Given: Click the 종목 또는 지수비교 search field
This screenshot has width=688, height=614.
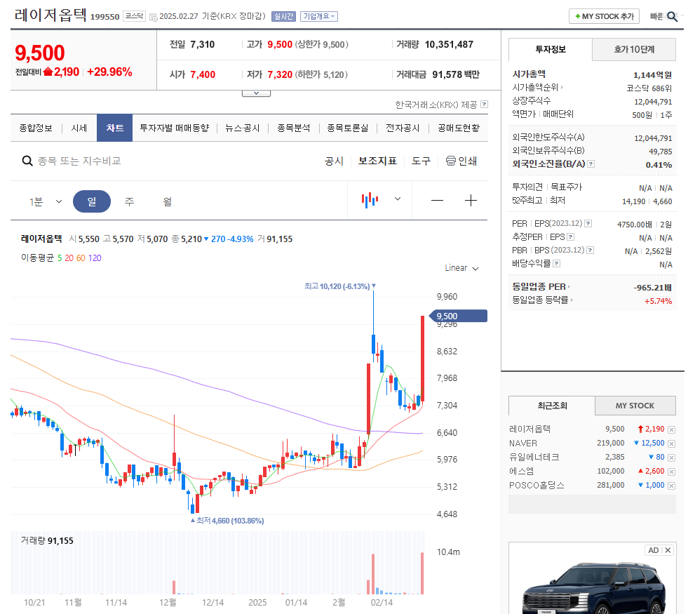Looking at the screenshot, I should (79, 161).
